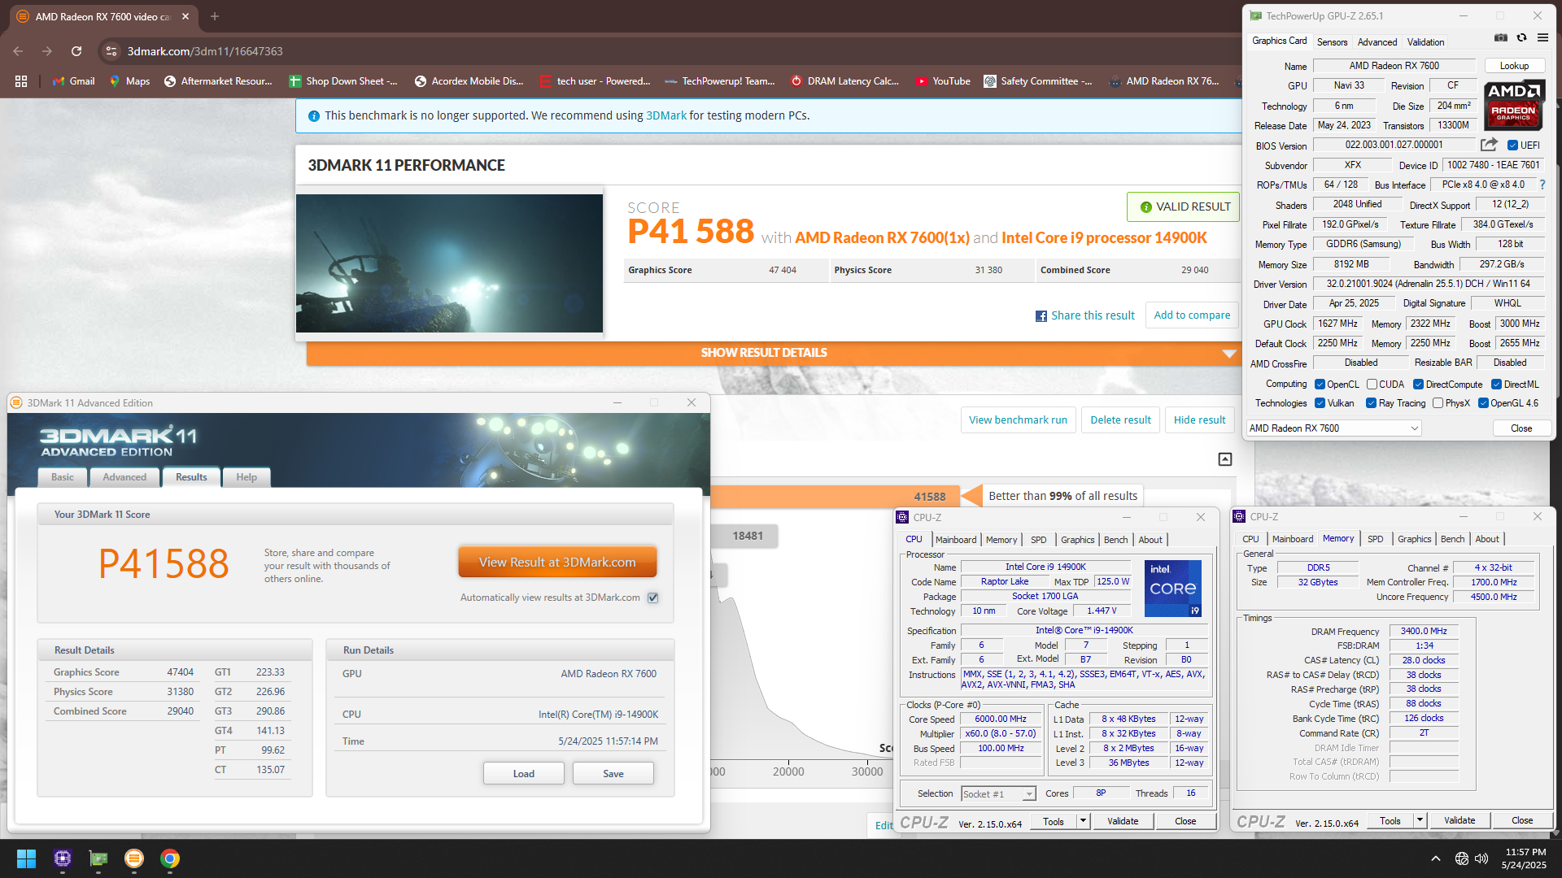The width and height of the screenshot is (1562, 878).
Task: Click the browser address bar URL
Action: pyautogui.click(x=205, y=51)
